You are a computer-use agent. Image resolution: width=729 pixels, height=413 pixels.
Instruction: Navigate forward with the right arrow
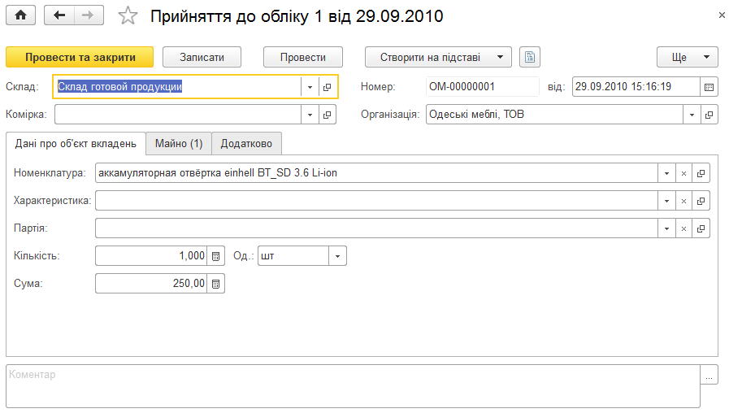[x=89, y=15]
